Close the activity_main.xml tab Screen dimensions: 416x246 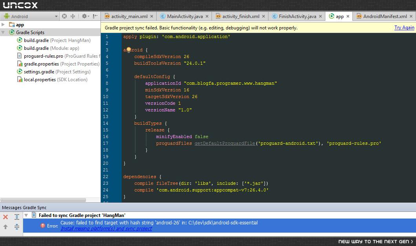pos(151,16)
